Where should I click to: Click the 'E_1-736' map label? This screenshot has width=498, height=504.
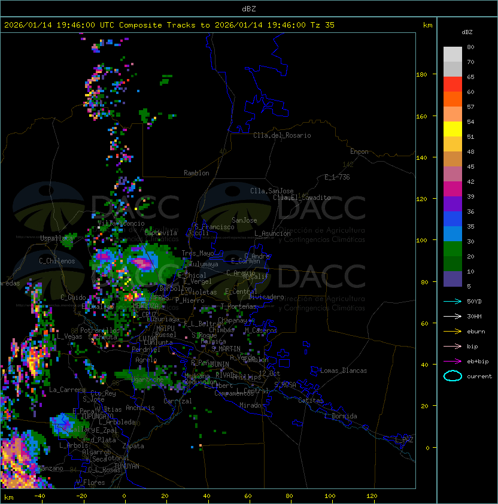[337, 177]
